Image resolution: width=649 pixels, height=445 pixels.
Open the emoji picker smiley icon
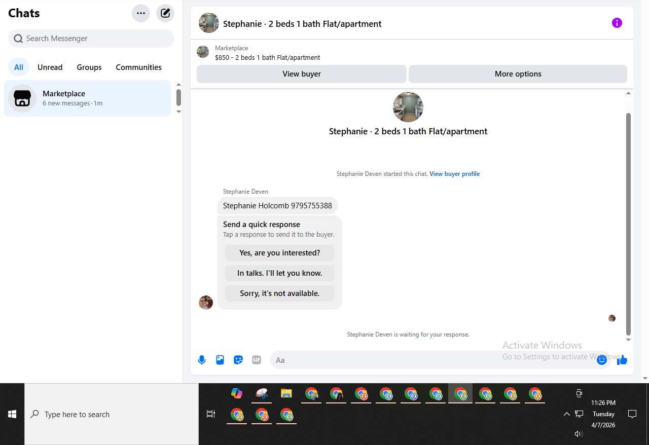602,360
